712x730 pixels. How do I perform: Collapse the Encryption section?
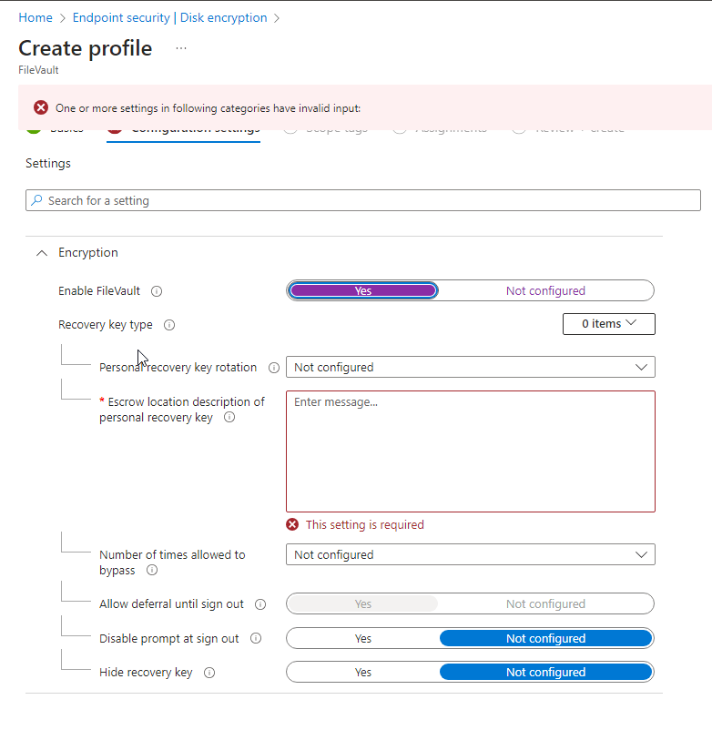coord(41,253)
